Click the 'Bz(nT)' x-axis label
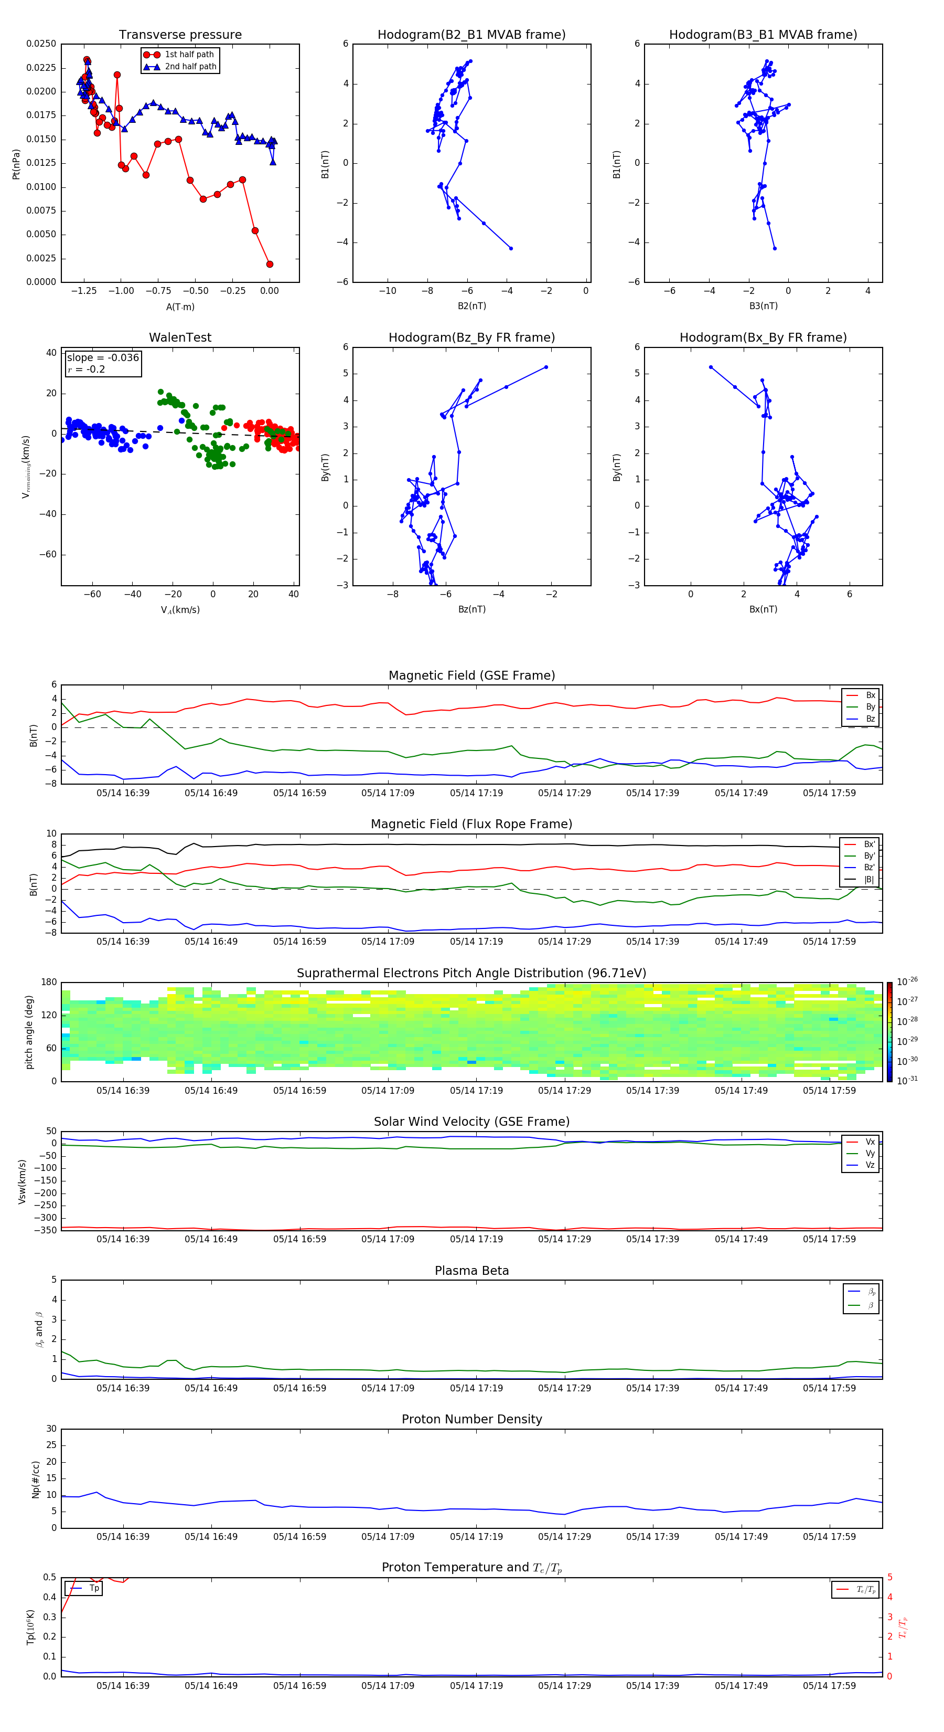The image size is (944, 1732). 471,609
